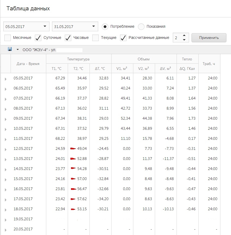
Task: Select the T1 value 67,29 cell
Action: pos(57,78)
